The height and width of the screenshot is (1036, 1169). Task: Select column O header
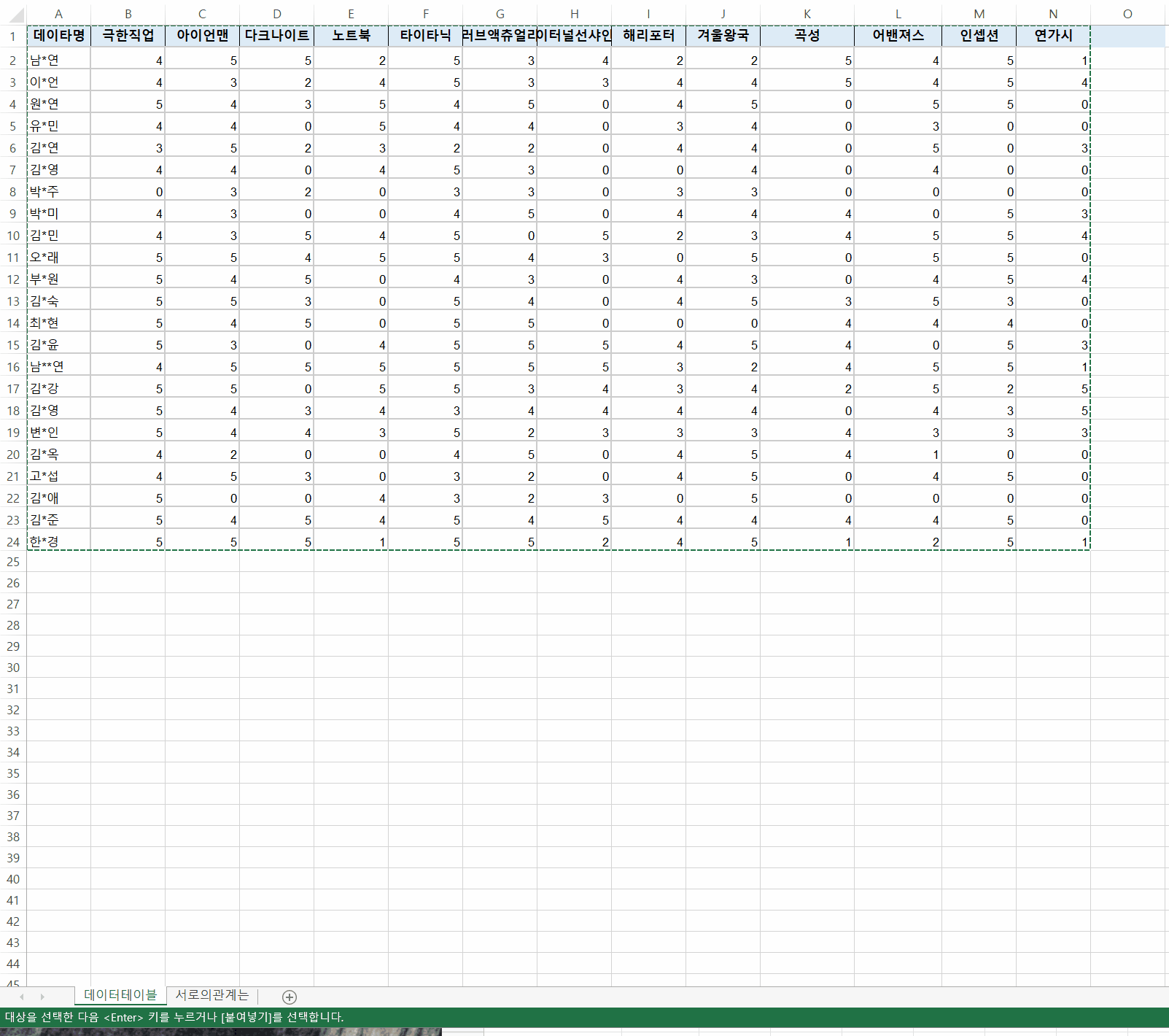[x=1127, y=14]
